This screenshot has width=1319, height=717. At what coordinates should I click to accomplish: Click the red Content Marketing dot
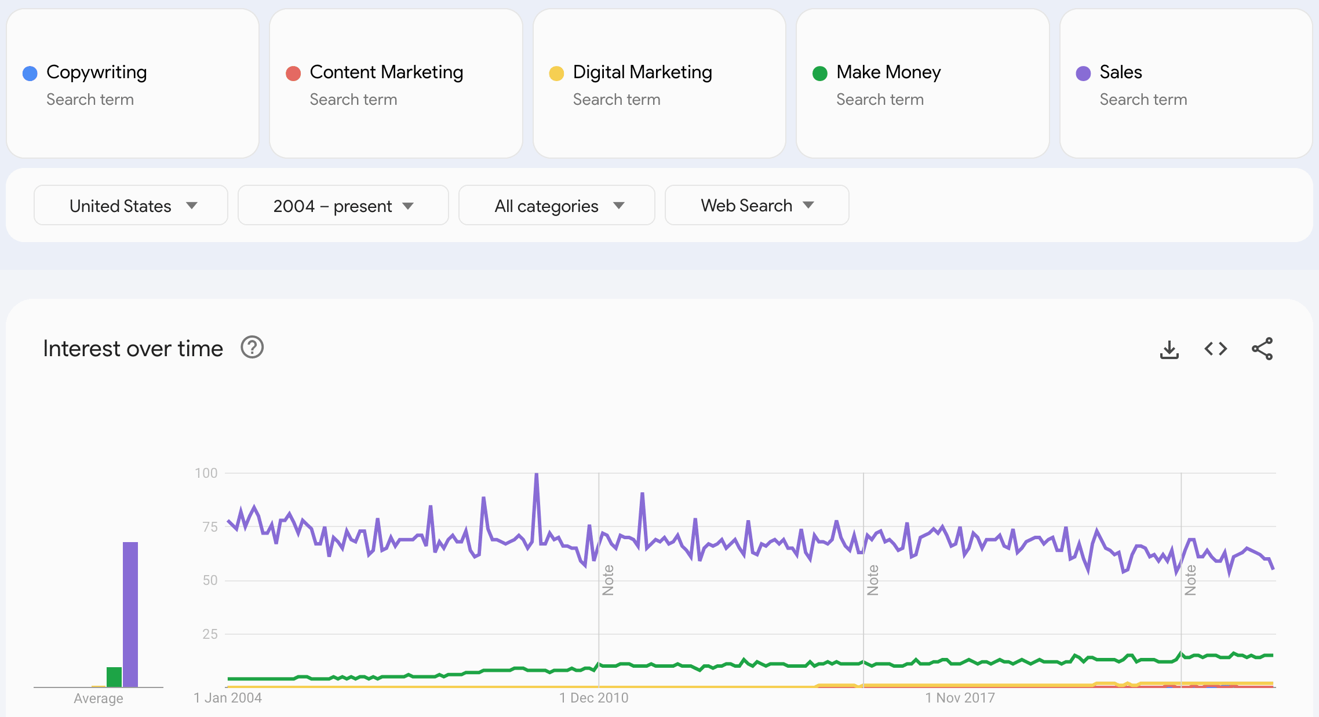pos(293,74)
